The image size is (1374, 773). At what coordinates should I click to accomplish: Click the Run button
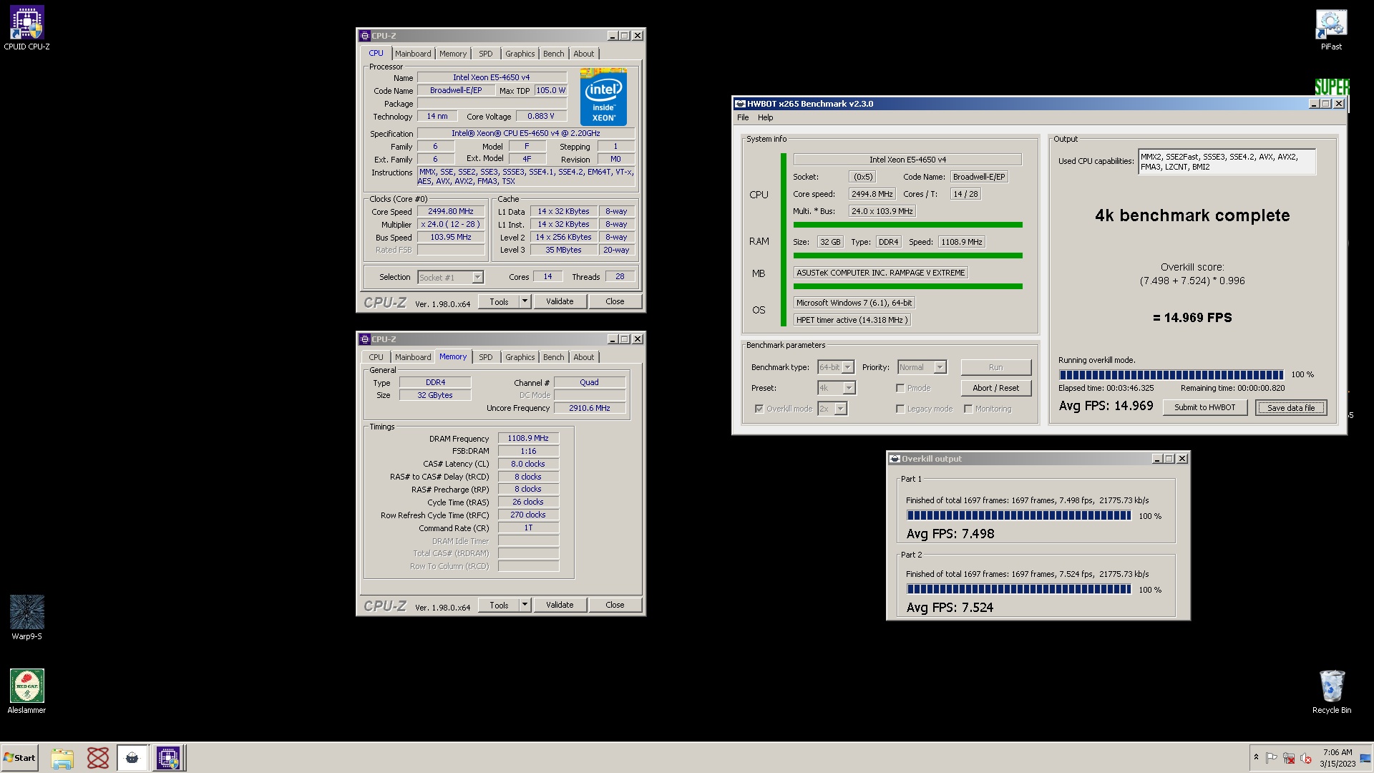(995, 367)
